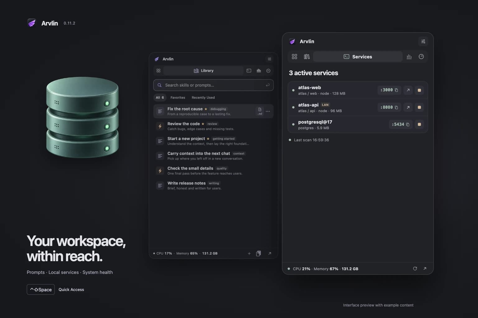Copy the :8080 port of atlas-api
This screenshot has width=478, height=318.
389,107
